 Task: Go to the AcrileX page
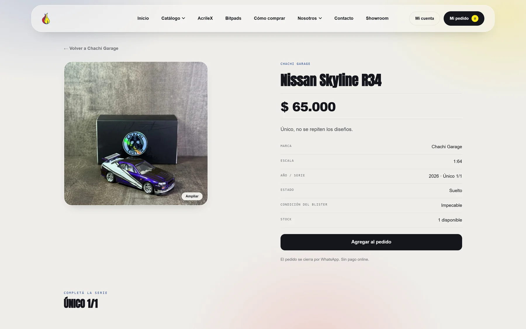[x=205, y=18]
